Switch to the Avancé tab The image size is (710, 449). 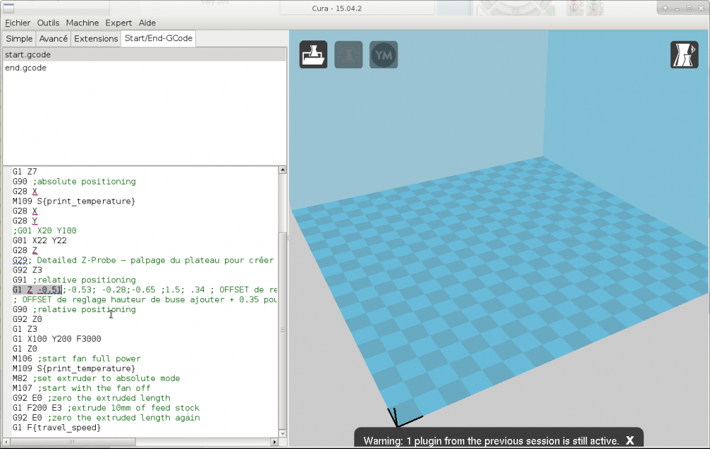[x=53, y=38]
